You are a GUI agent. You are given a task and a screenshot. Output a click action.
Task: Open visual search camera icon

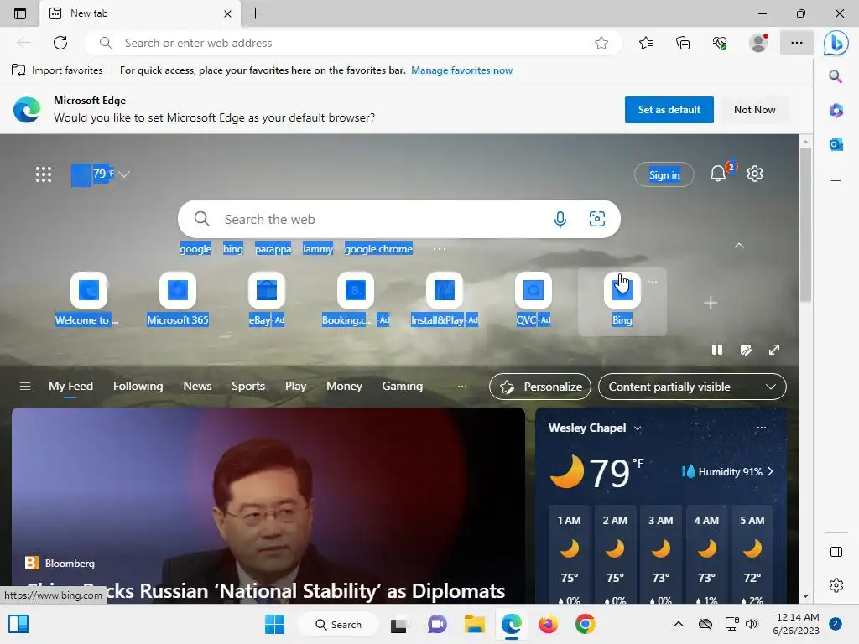coord(597,219)
